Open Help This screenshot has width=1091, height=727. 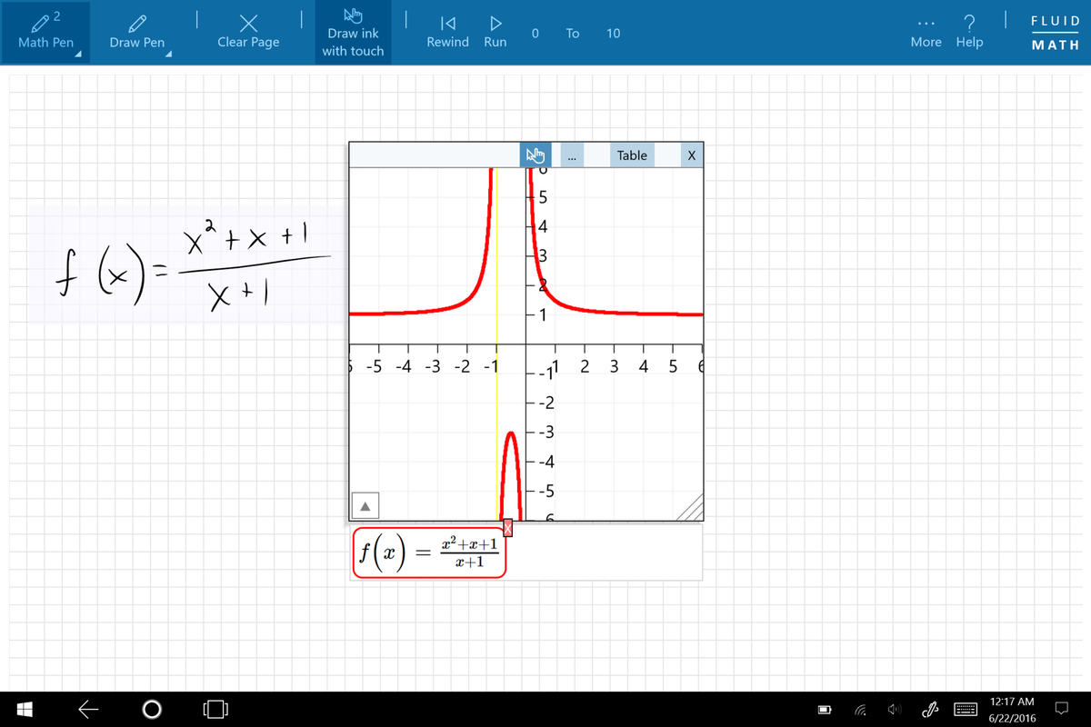coord(969,24)
